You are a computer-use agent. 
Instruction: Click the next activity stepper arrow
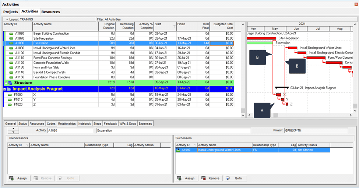13,132
